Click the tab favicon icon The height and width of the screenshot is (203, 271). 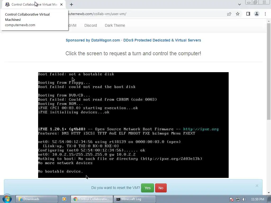[x=7, y=4]
